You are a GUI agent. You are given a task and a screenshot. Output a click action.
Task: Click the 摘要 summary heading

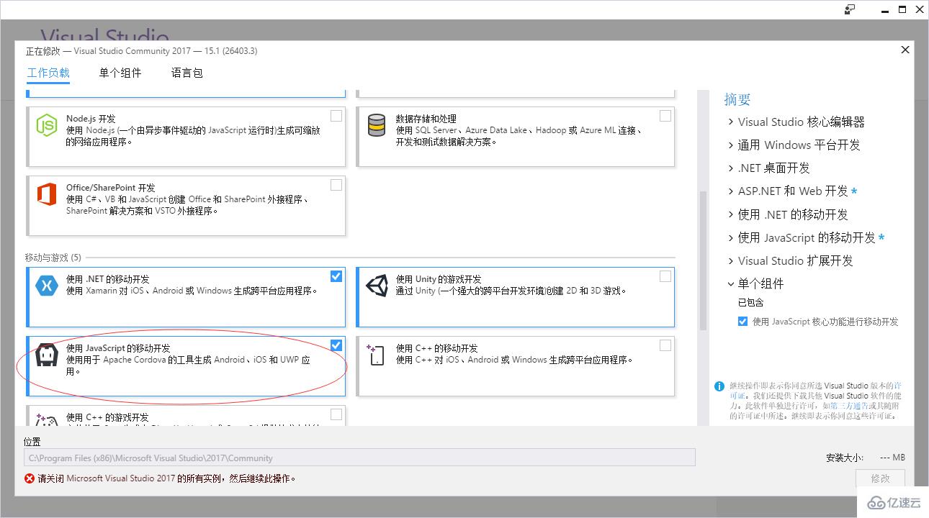point(737,100)
